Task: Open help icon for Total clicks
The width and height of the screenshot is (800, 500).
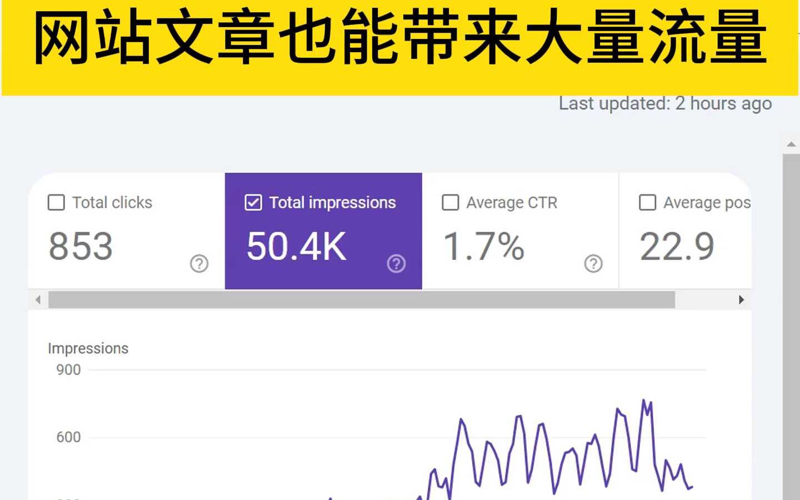Action: [199, 263]
